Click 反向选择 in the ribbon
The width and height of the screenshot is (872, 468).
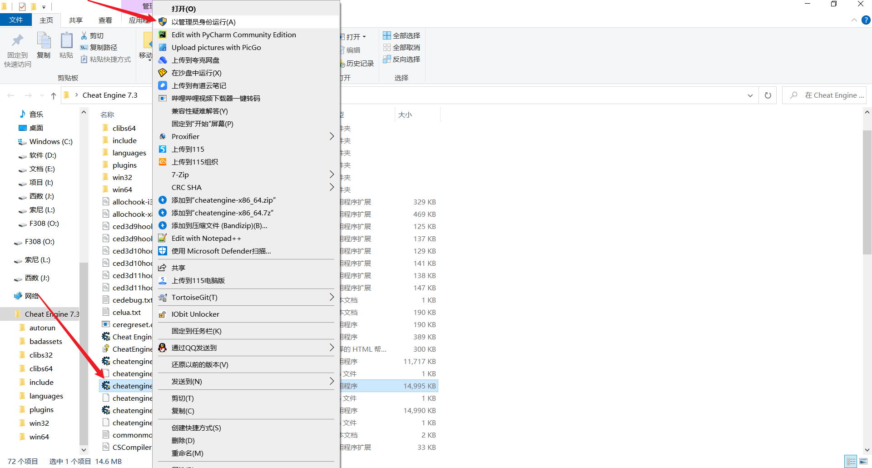click(x=401, y=59)
